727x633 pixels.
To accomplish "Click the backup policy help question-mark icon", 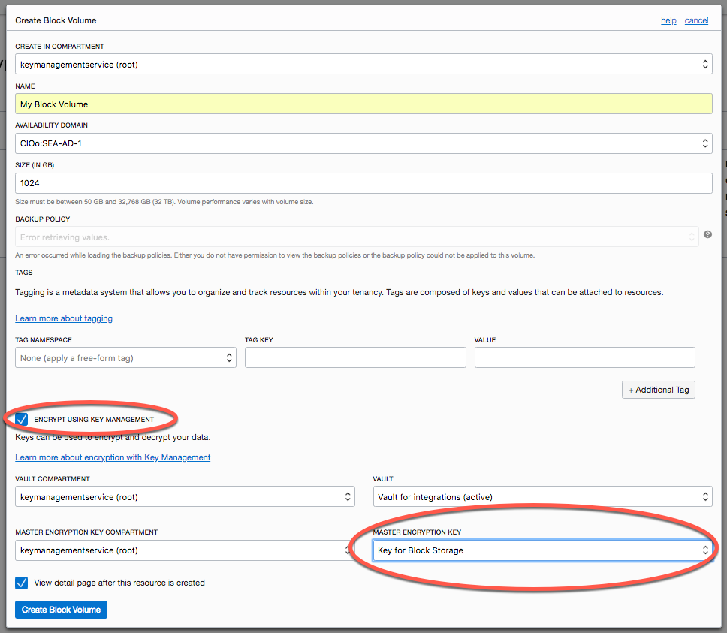I will (x=707, y=235).
